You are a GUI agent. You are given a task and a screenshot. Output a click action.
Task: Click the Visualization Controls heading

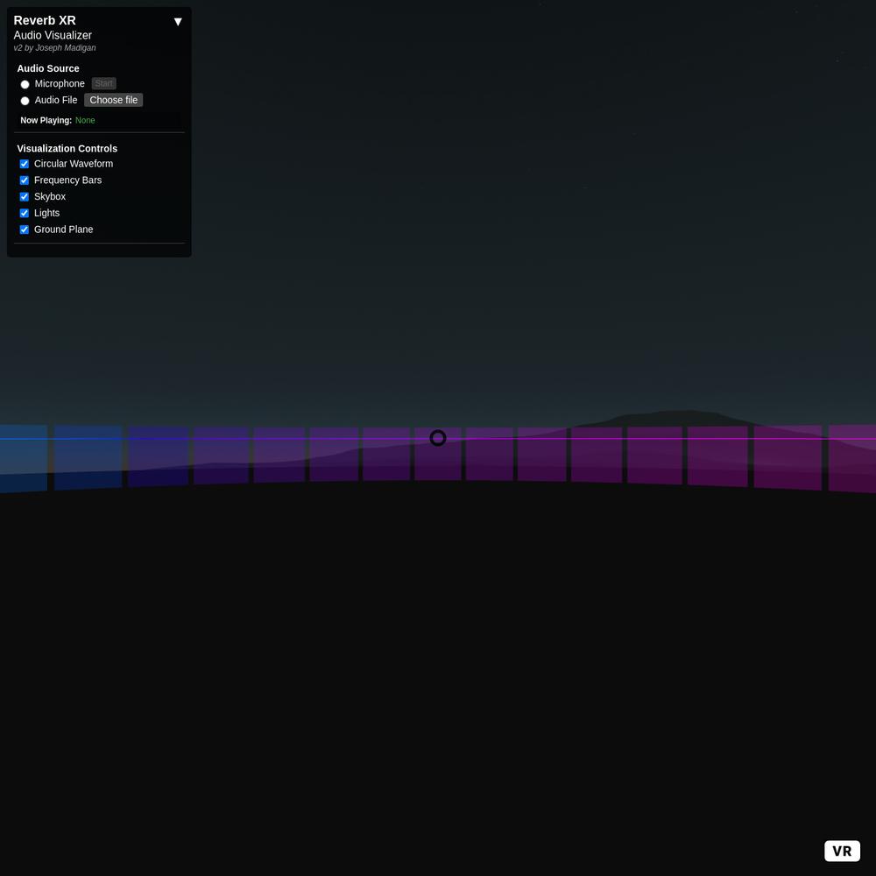pyautogui.click(x=67, y=149)
